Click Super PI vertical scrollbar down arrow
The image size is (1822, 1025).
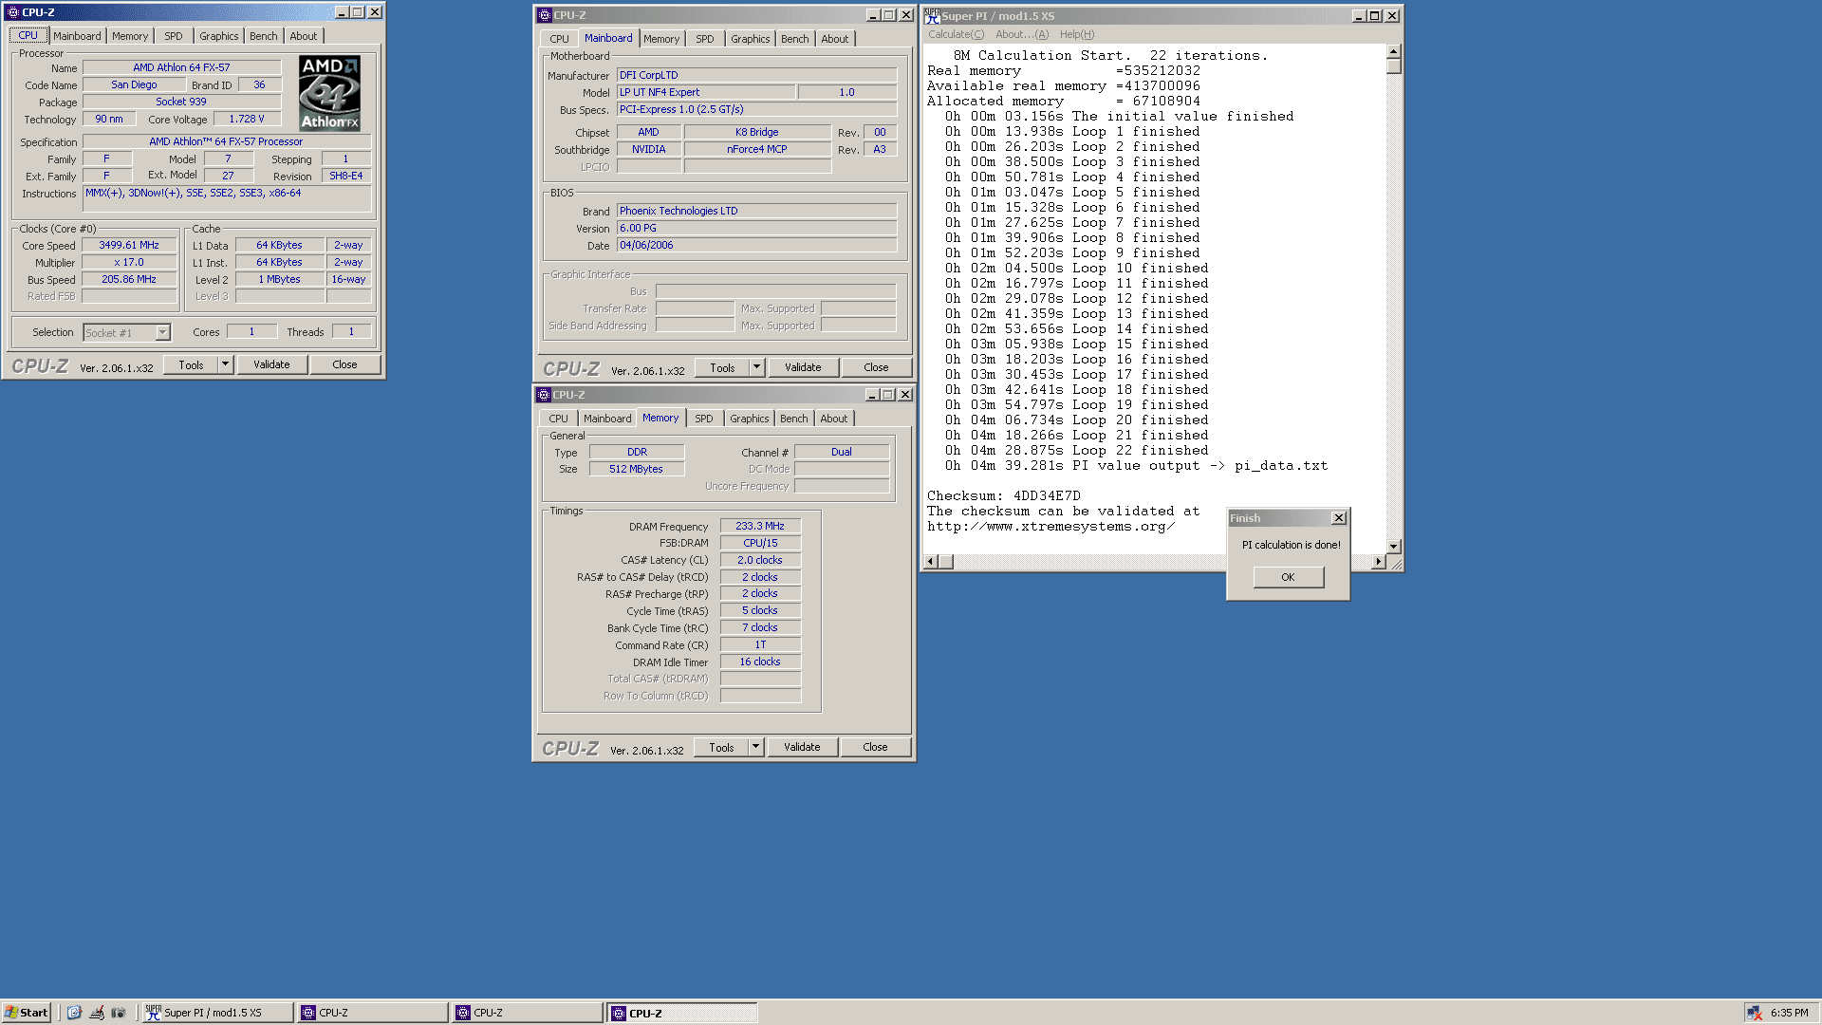(x=1393, y=547)
